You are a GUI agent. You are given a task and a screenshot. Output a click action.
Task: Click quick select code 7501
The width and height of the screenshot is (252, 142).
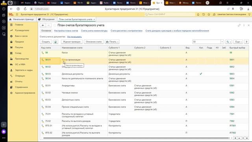[232, 114]
